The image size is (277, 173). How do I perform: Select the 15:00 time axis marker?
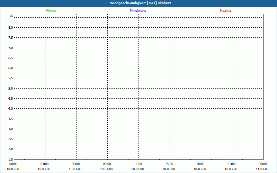point(169,164)
